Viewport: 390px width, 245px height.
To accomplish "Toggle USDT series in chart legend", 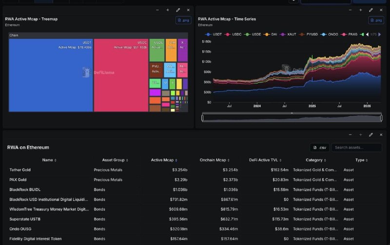I will [x=214, y=34].
